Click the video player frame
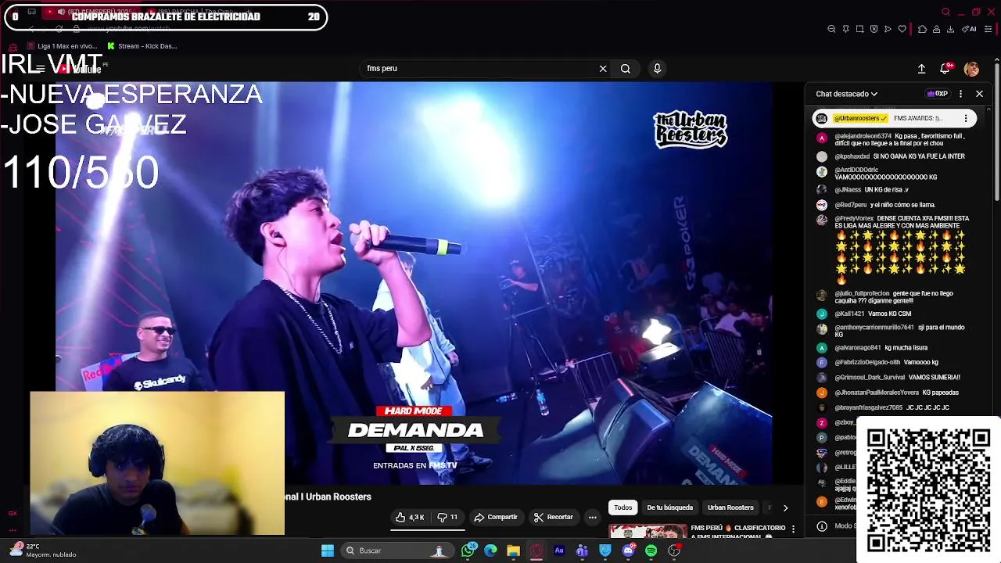Viewport: 1001px width, 563px height. coord(413,283)
